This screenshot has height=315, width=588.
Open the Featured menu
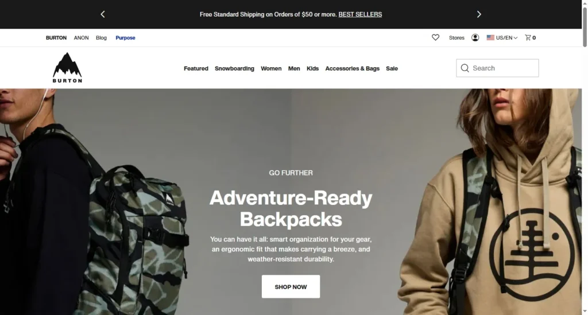196,68
